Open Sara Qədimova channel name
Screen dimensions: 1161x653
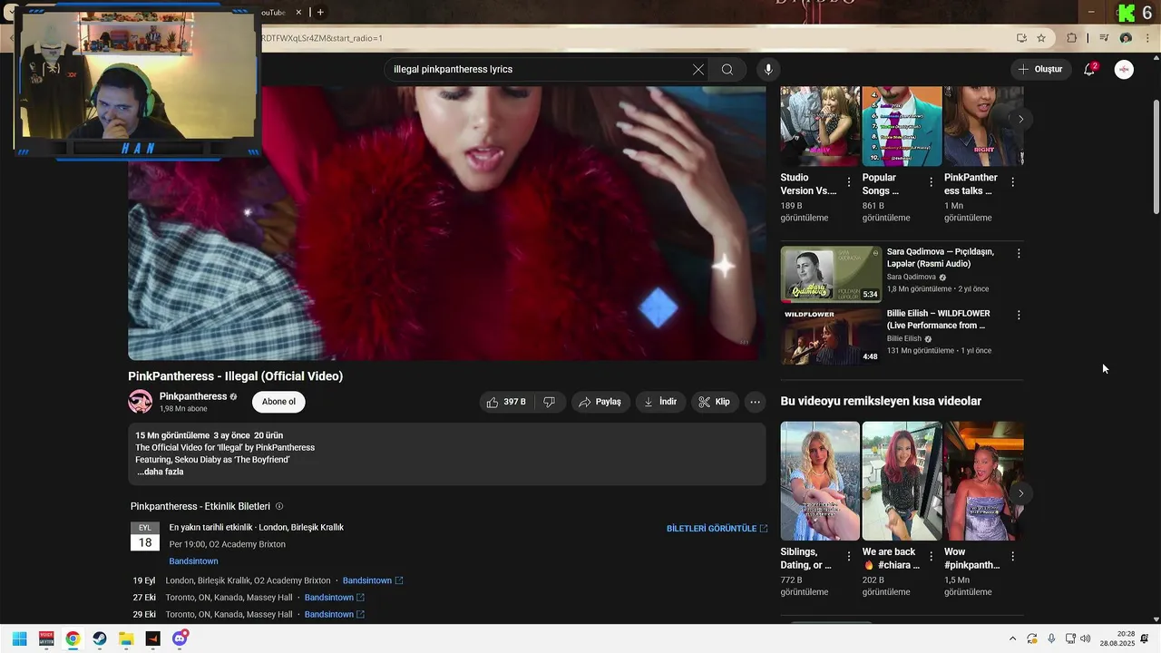912,278
